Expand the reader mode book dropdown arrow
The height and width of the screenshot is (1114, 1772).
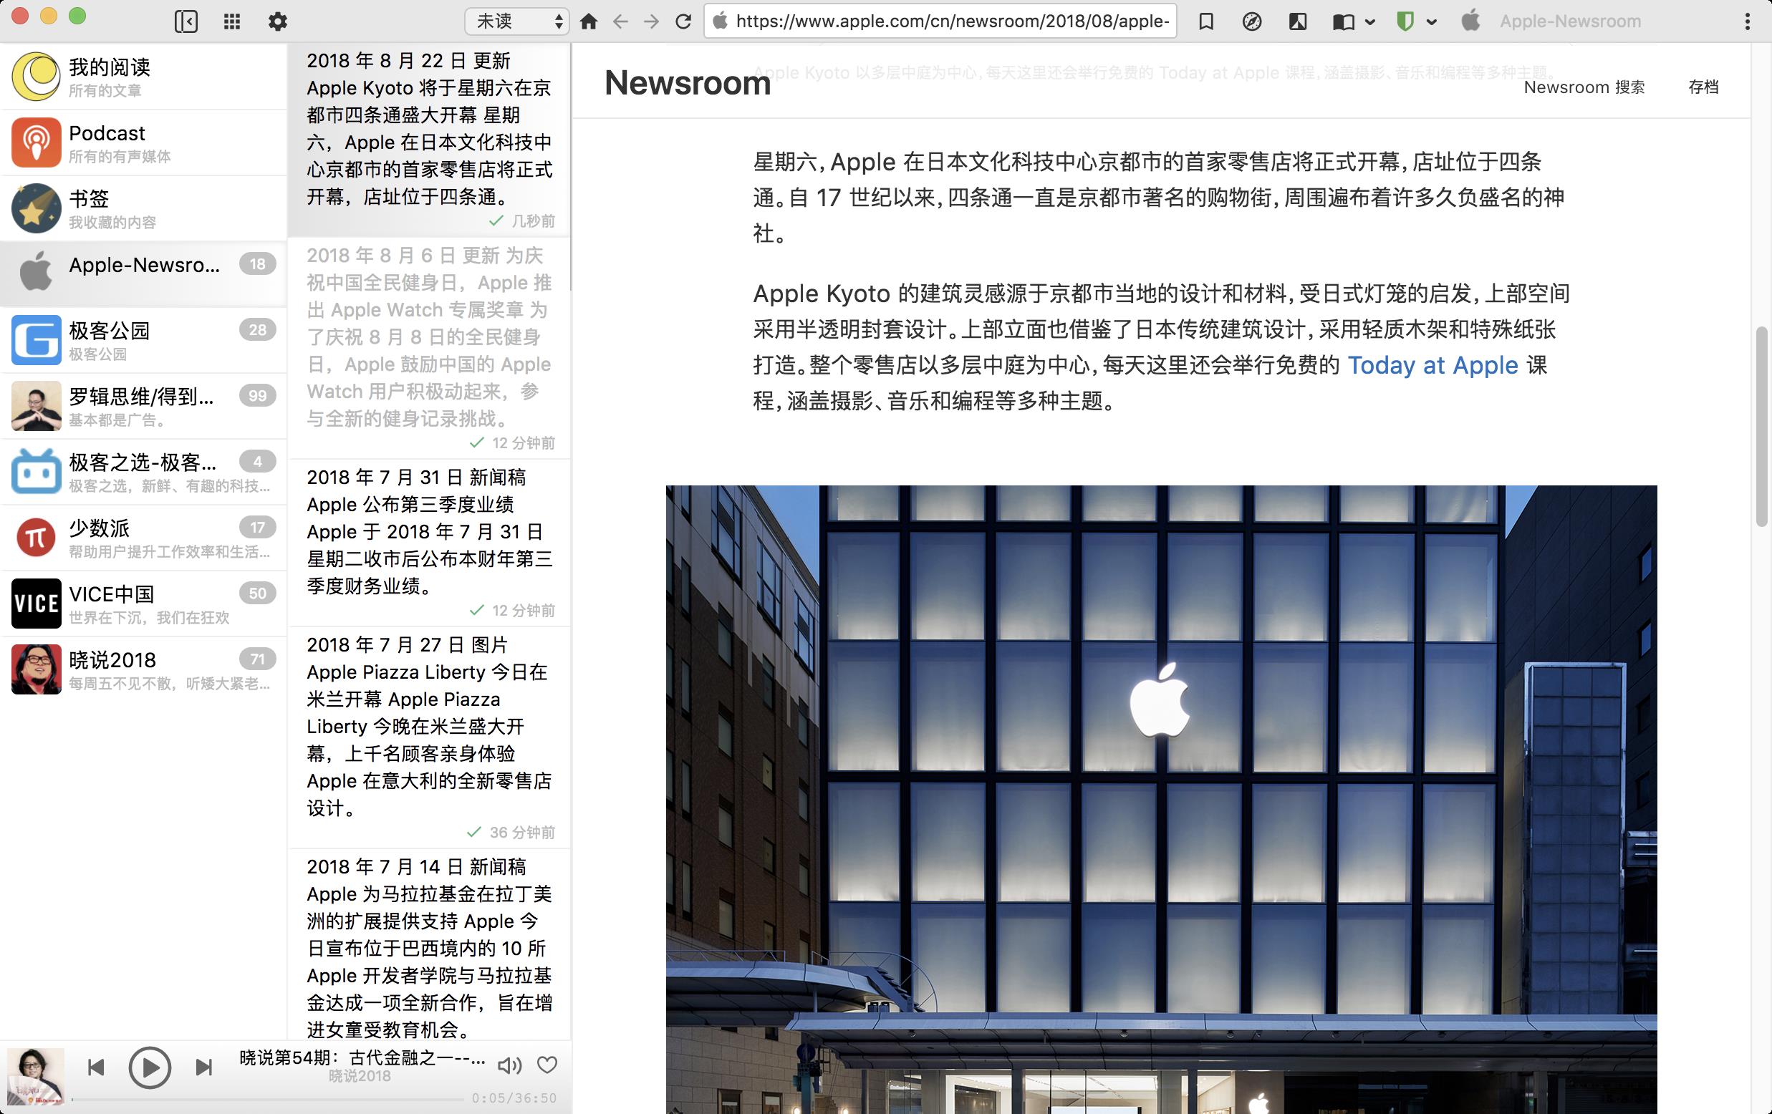[1370, 22]
